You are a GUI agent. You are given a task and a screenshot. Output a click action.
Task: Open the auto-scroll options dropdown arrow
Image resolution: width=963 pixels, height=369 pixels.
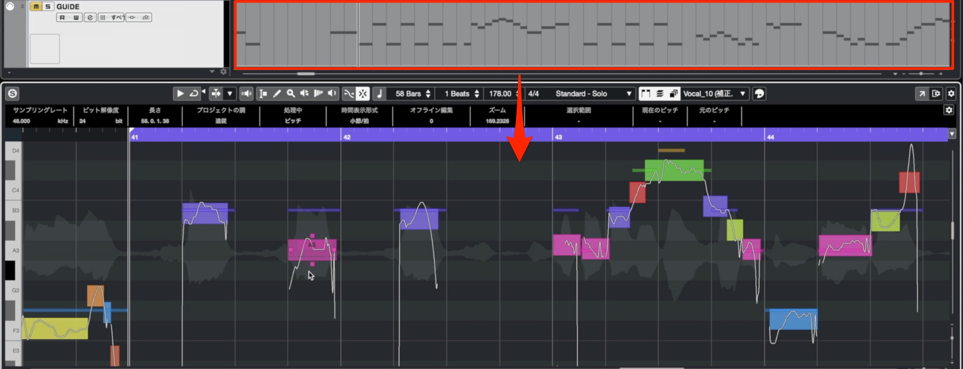tap(230, 93)
